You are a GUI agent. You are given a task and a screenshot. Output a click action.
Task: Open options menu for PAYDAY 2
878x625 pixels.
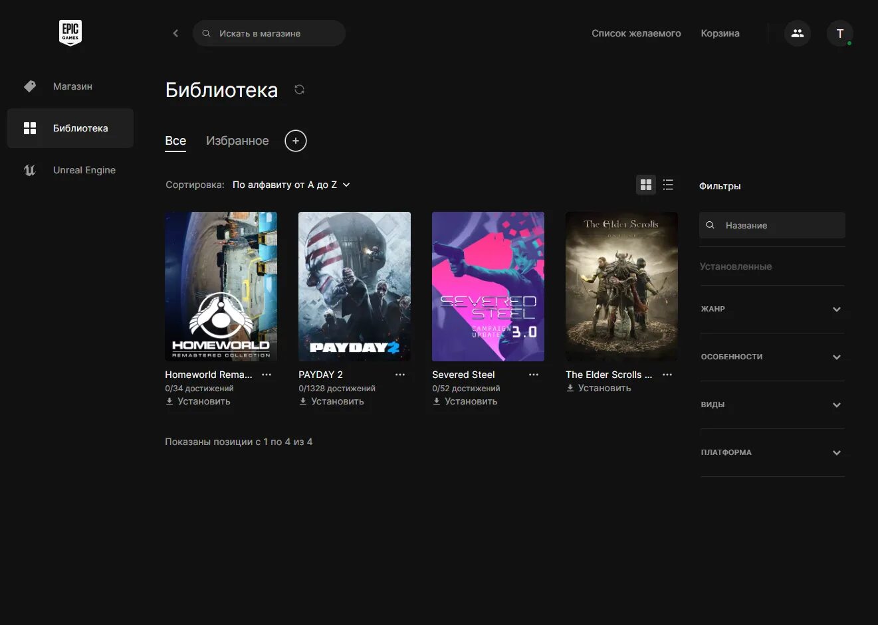[x=400, y=375]
